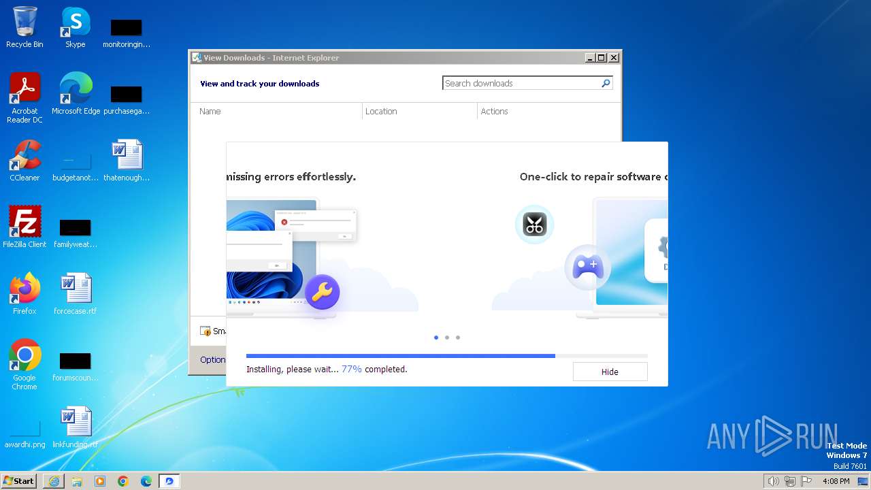Select the familyweat desktop file
Screen dimensions: 871x490
[76, 233]
